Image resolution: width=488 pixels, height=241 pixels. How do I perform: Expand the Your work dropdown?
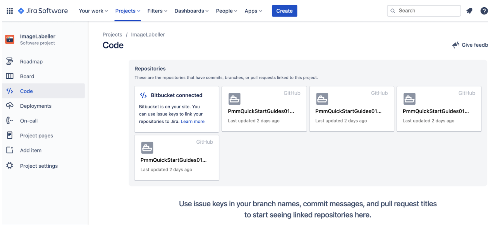(x=93, y=11)
